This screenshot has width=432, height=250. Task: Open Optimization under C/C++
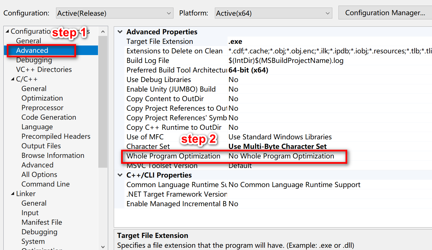42,98
